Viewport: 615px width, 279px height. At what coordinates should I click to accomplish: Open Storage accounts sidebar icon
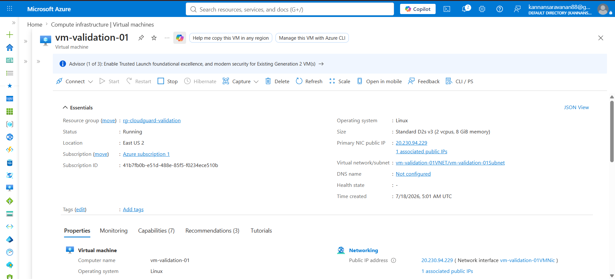[10, 214]
